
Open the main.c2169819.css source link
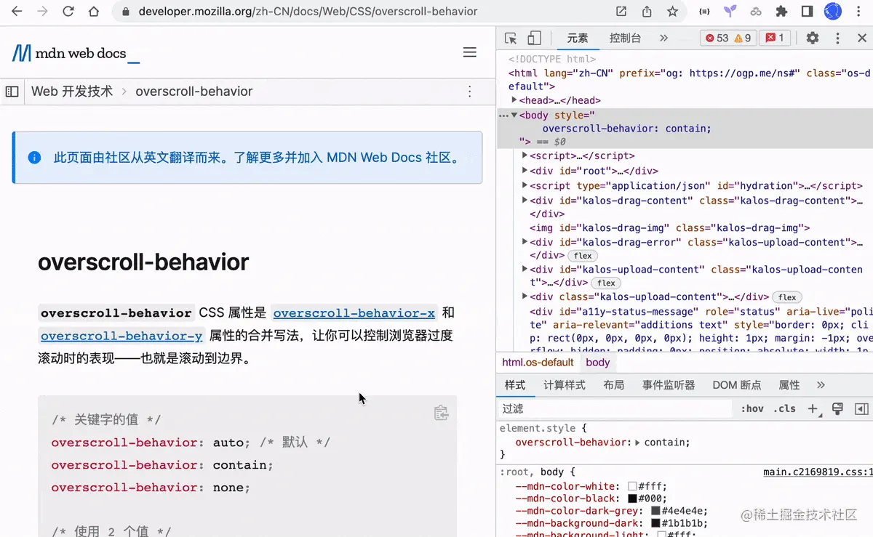[x=817, y=472]
